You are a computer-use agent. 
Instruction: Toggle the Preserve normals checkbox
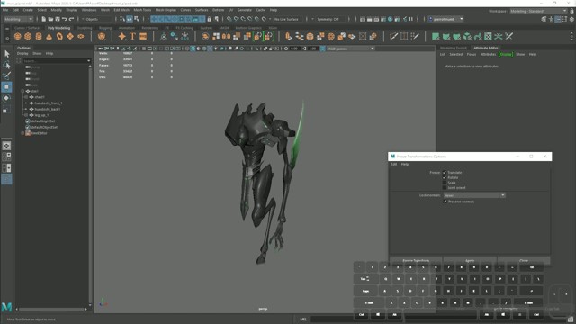pos(445,202)
